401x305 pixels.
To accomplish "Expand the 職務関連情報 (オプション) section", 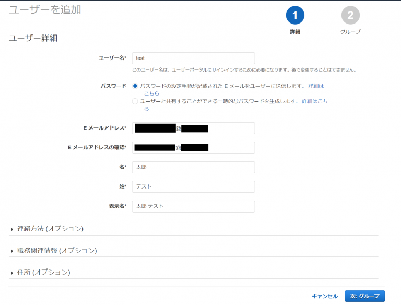I will tap(56, 251).
